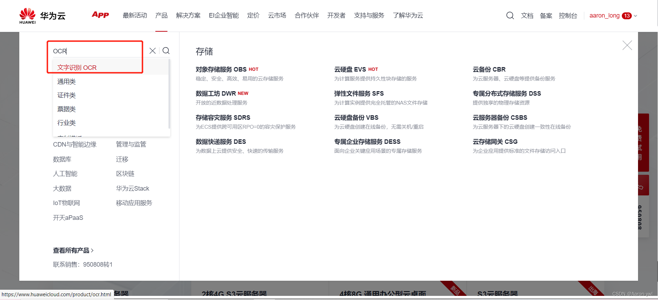Go to 备案 in the top bar
Viewport: 658px width, 300px height.
click(546, 16)
